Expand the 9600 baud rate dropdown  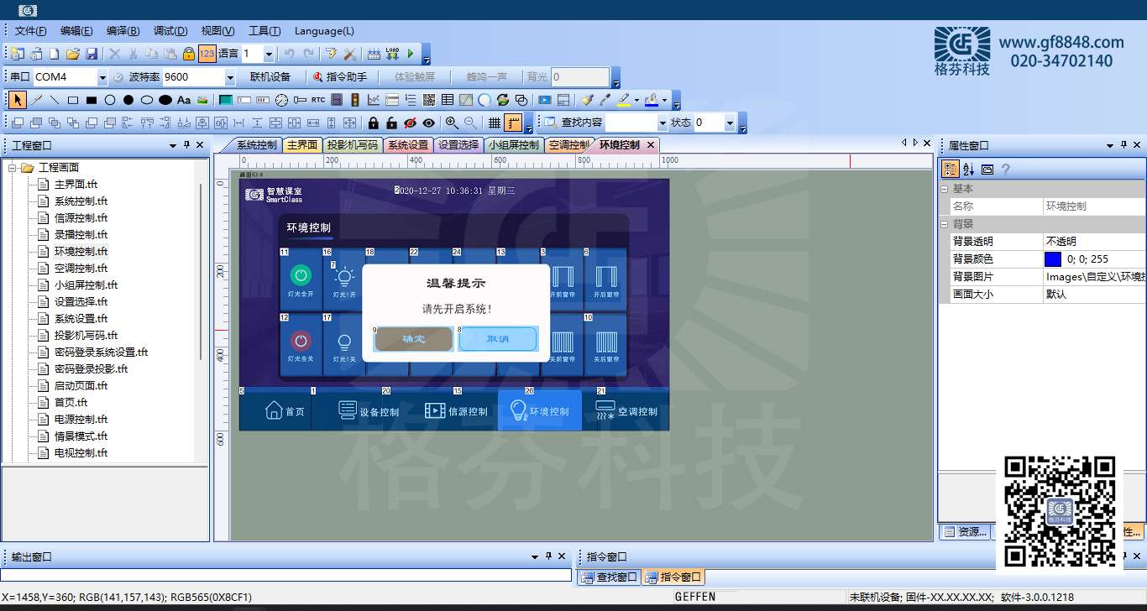pos(230,77)
